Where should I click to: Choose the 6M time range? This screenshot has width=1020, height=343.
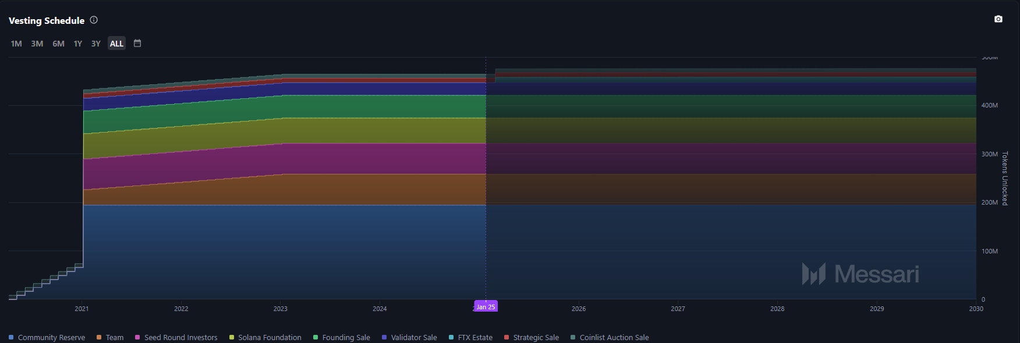58,44
